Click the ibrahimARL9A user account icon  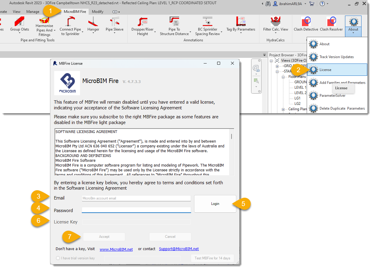coord(275,4)
